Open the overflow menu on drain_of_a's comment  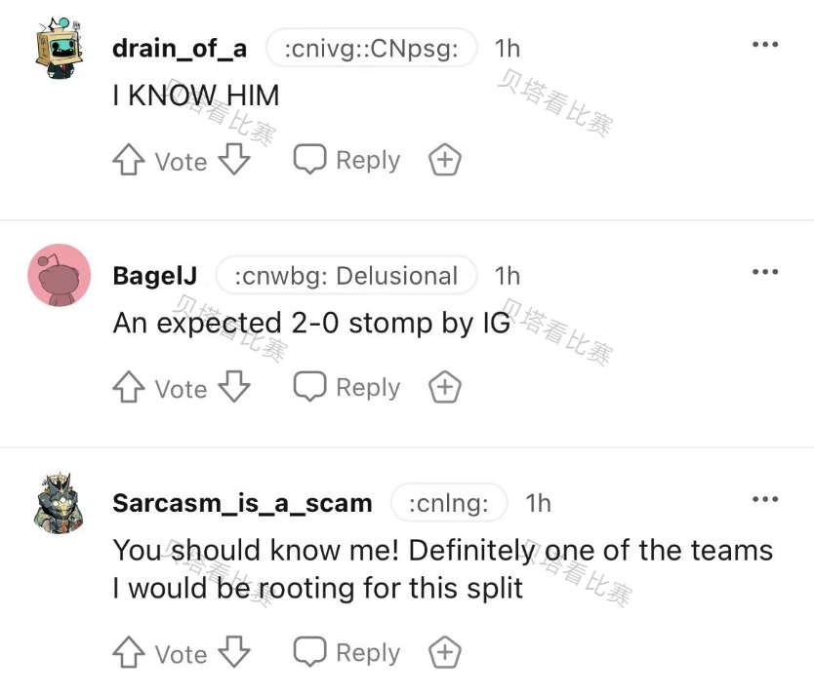[x=765, y=43]
